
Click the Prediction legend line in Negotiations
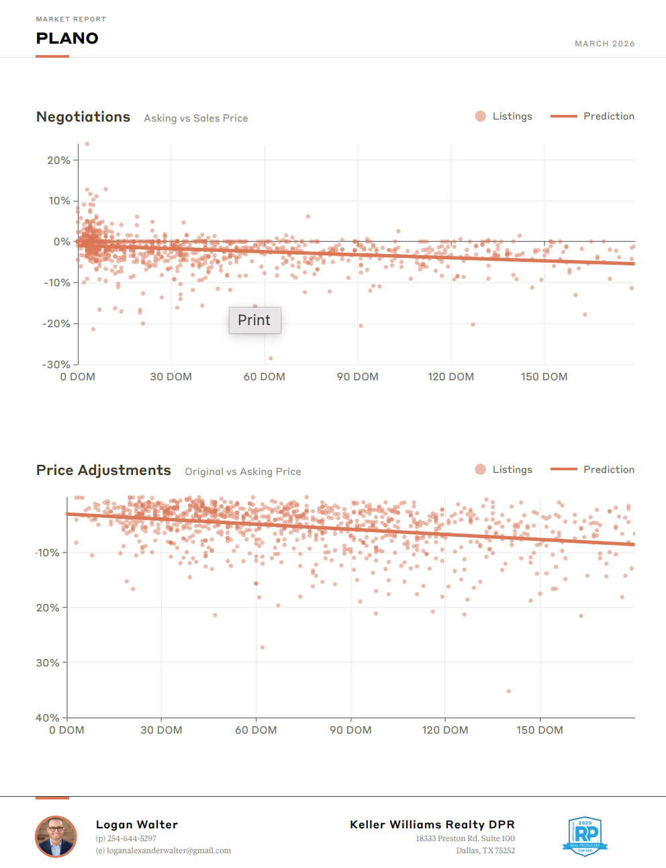click(x=563, y=116)
